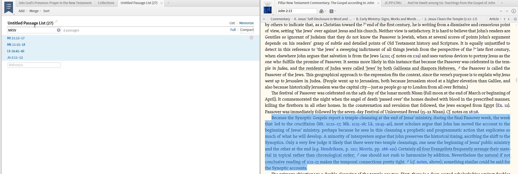Click the commentary book cover panel icon

268,8
